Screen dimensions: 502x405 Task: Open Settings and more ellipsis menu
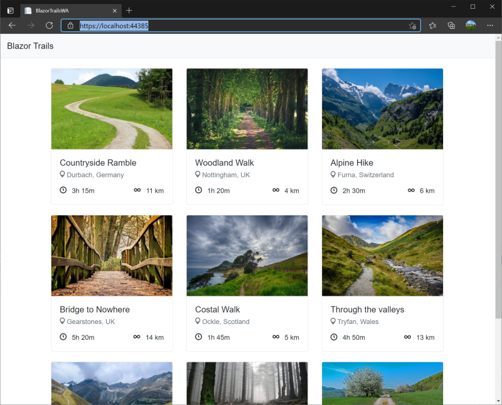click(490, 25)
